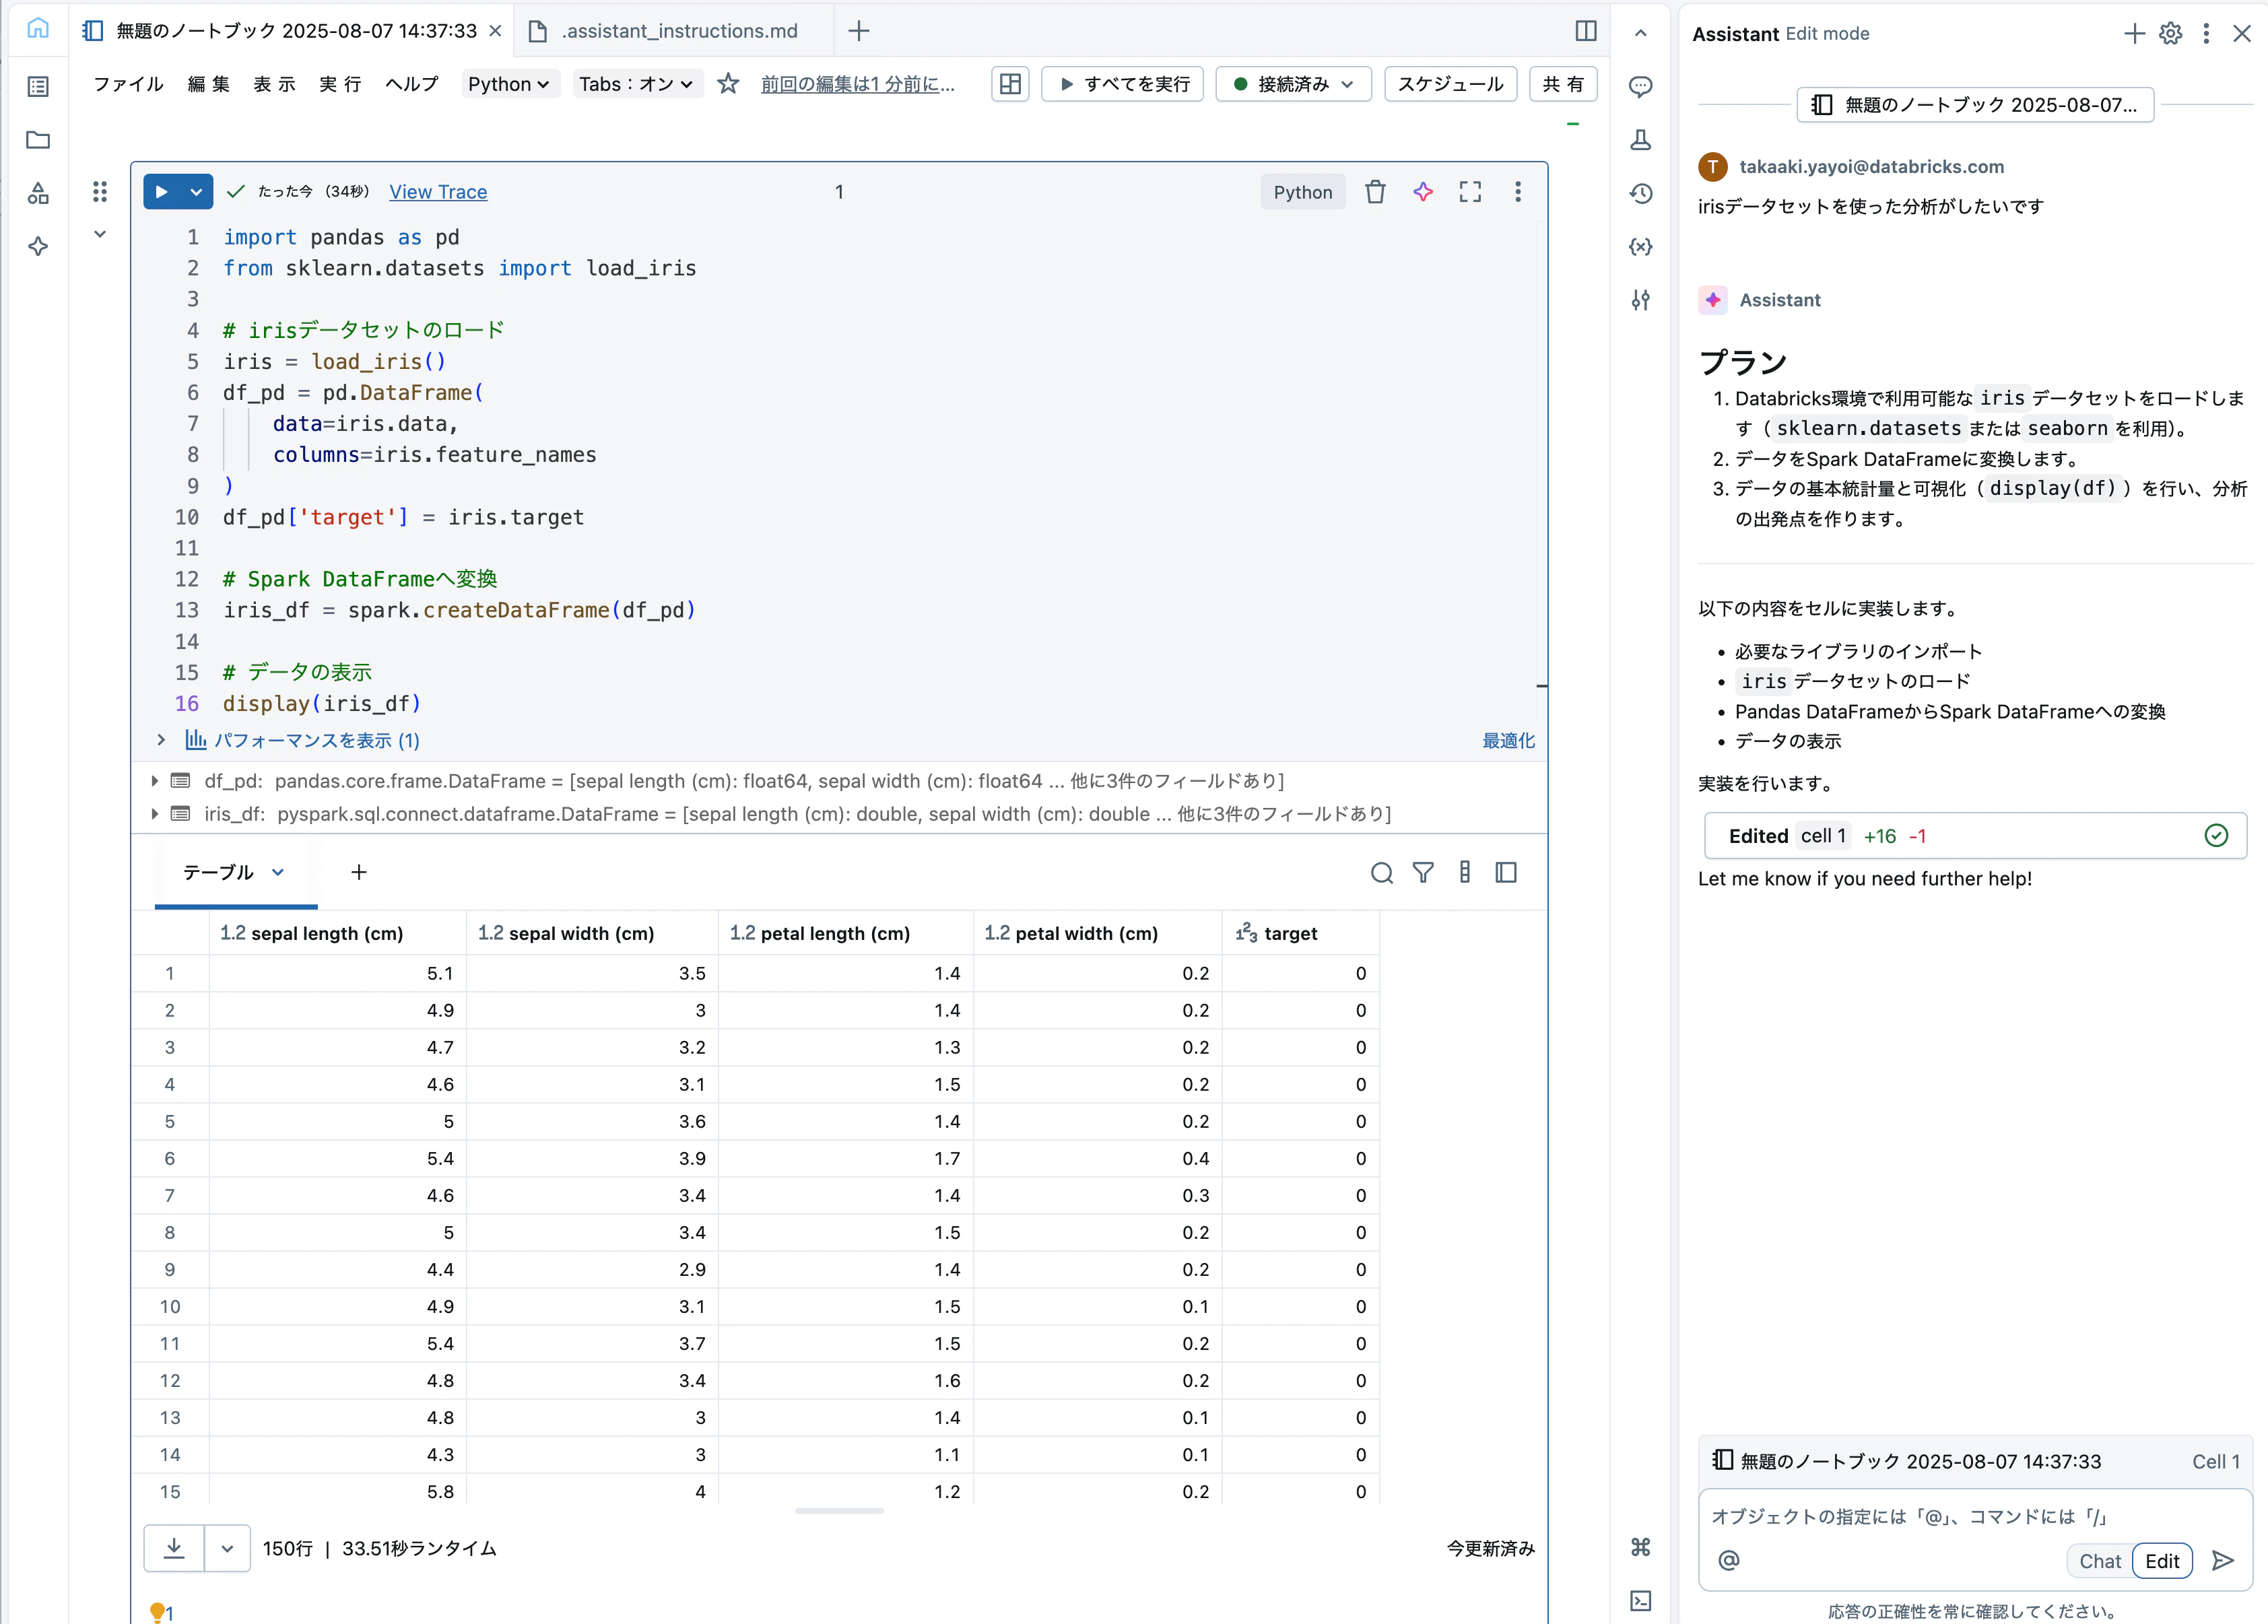Open the table of contents sidebar icon

[x=38, y=87]
